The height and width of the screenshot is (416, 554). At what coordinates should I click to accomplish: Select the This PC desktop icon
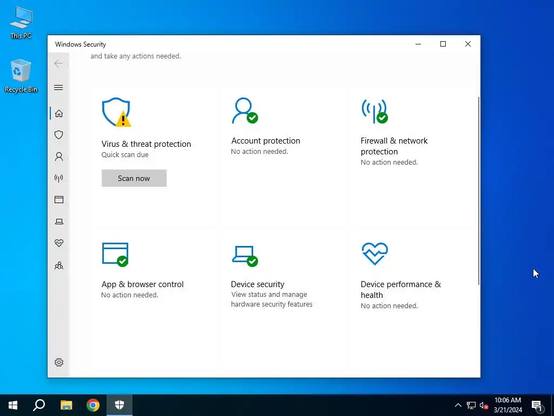(x=21, y=23)
